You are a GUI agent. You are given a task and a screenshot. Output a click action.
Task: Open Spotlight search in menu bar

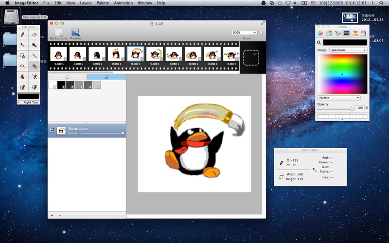click(381, 3)
